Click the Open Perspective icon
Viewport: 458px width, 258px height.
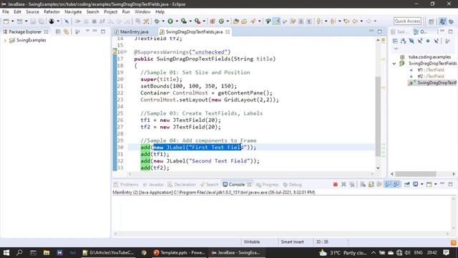(x=432, y=21)
